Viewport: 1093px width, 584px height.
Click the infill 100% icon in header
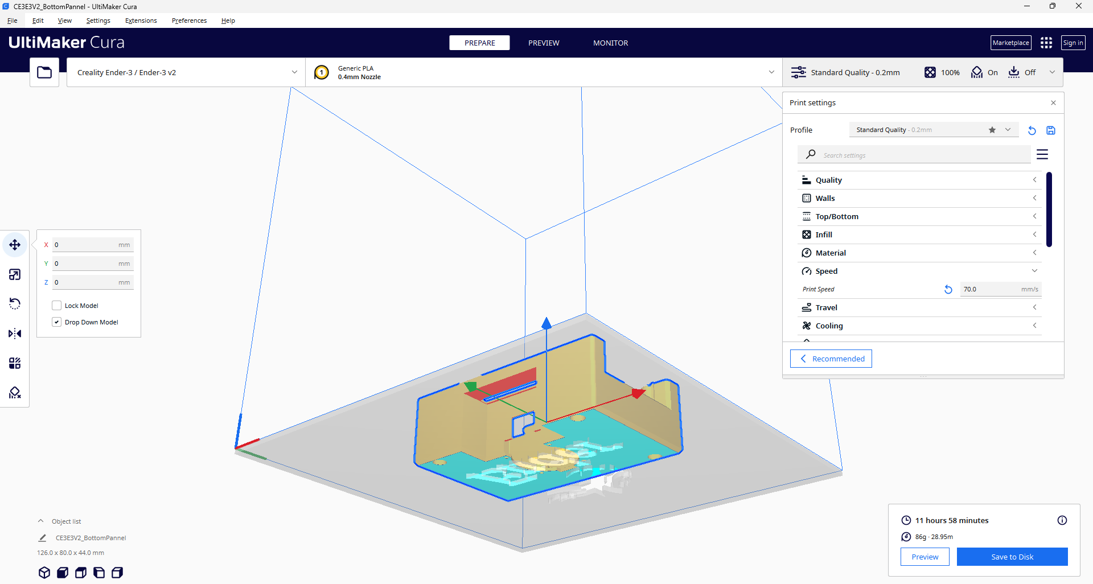(930, 72)
